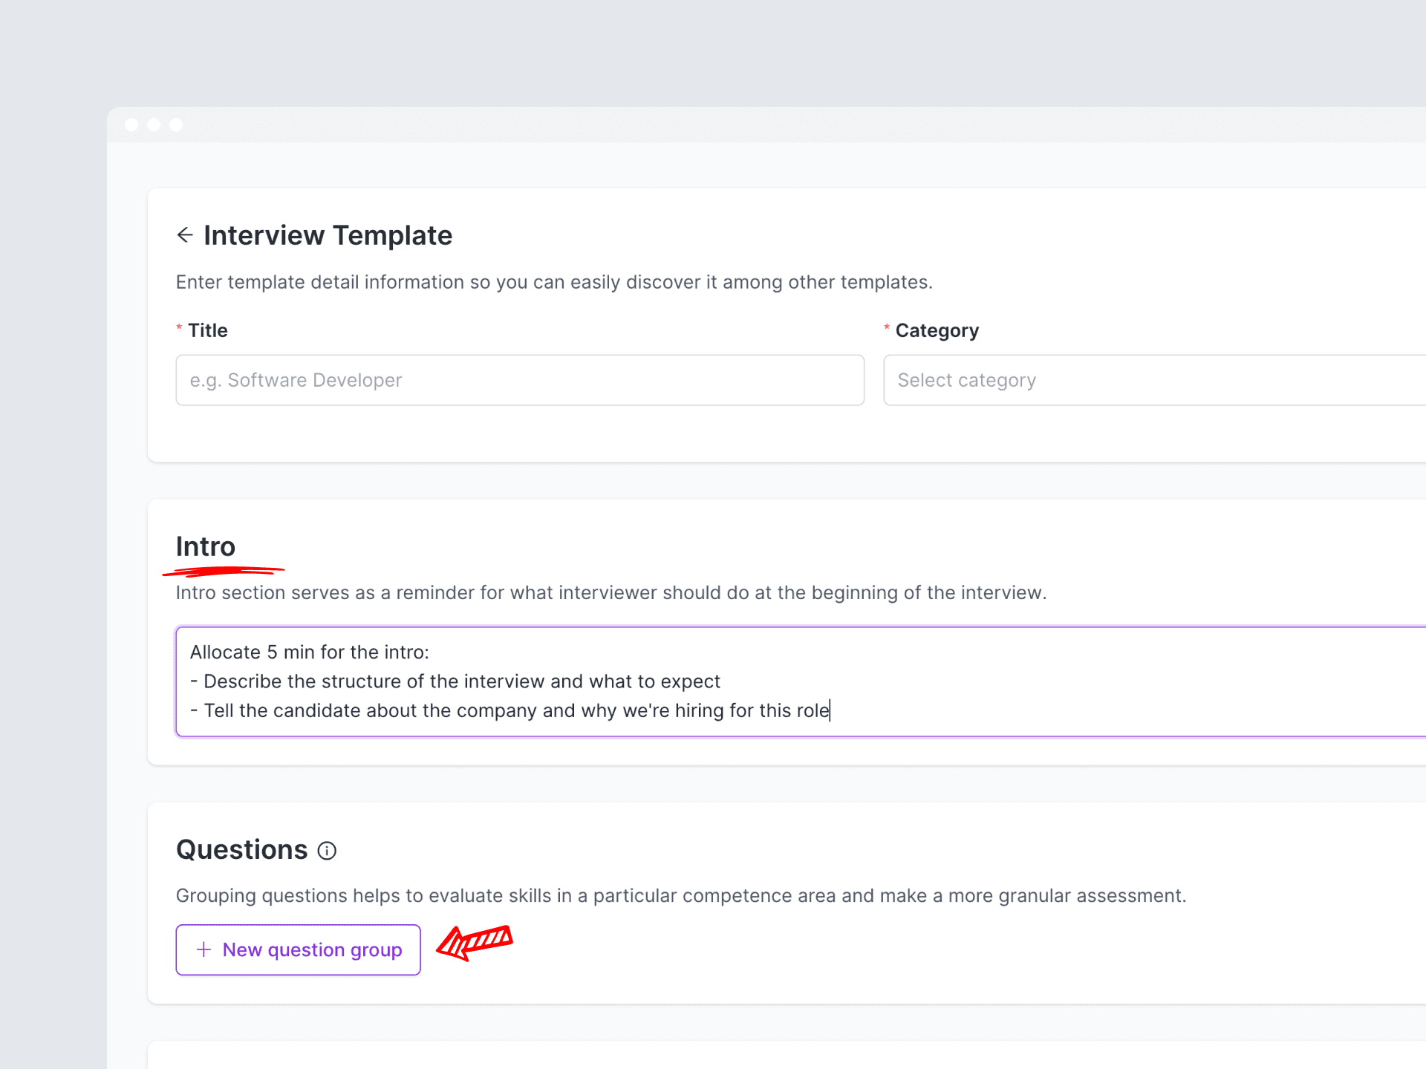
Task: Open the Select category dropdown
Action: click(1151, 380)
